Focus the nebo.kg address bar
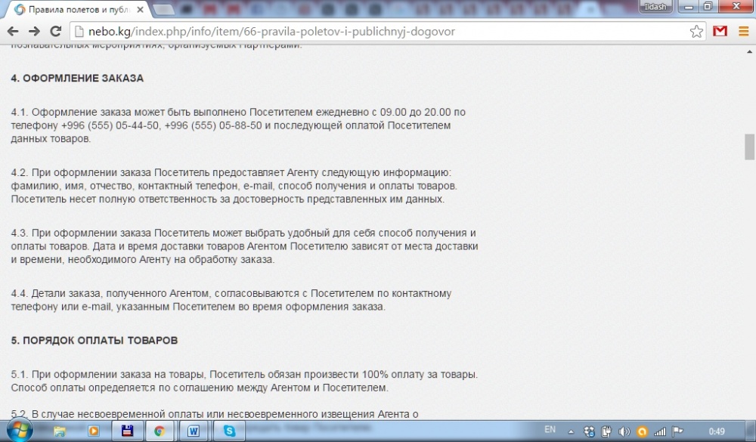 pyautogui.click(x=387, y=32)
